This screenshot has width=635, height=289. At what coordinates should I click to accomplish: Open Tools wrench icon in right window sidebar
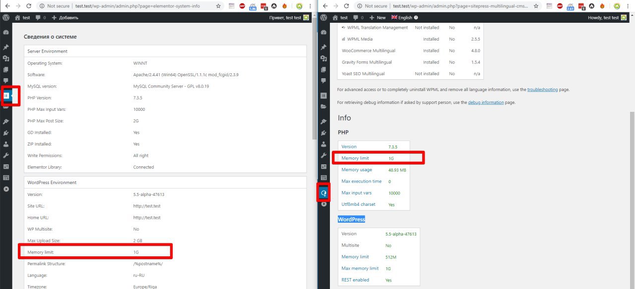click(324, 155)
